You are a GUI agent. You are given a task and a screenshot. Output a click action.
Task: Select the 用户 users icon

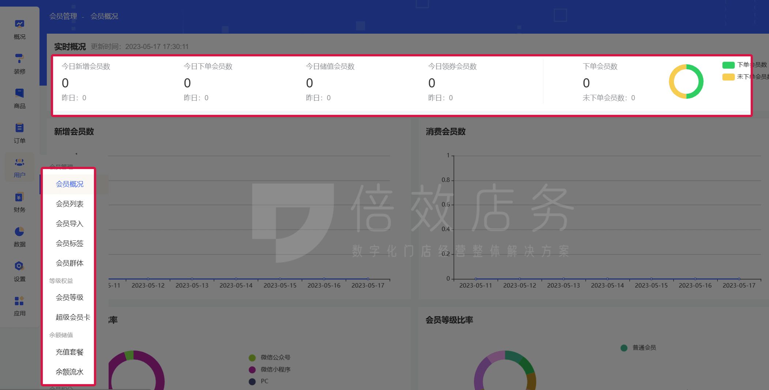[x=19, y=168]
